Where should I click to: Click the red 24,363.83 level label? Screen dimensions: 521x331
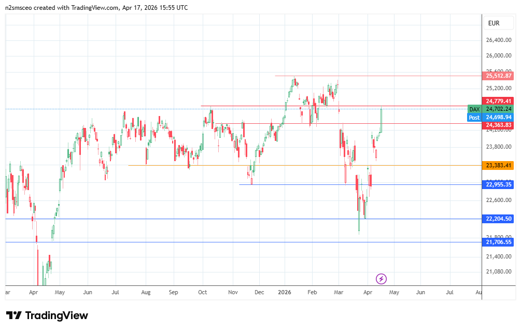point(499,125)
